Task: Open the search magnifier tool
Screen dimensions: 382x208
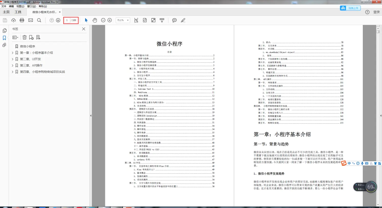Action: point(39,20)
